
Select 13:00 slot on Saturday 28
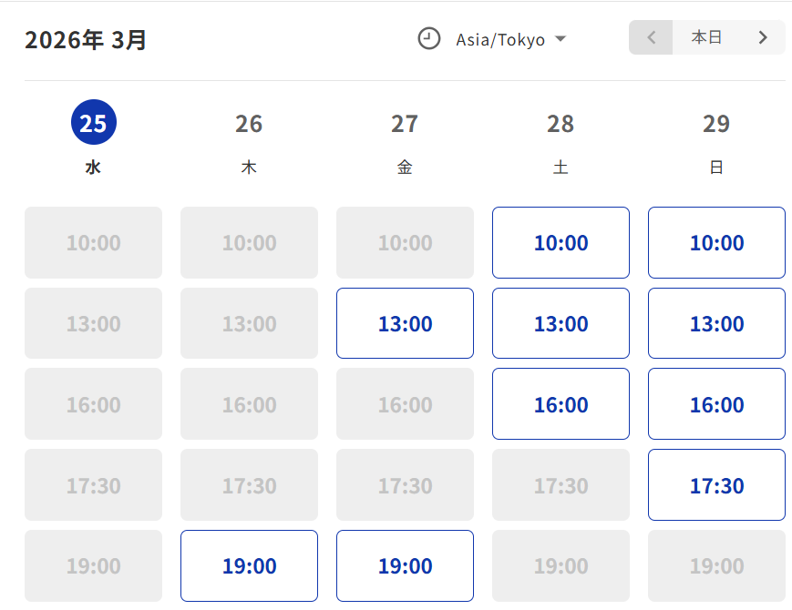[x=561, y=323]
